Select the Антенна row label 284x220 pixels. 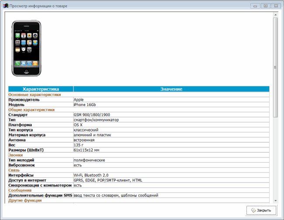click(x=17, y=140)
